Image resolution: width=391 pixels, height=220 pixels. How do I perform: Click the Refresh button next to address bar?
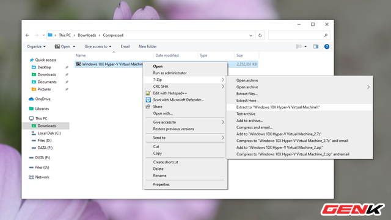tap(260, 35)
